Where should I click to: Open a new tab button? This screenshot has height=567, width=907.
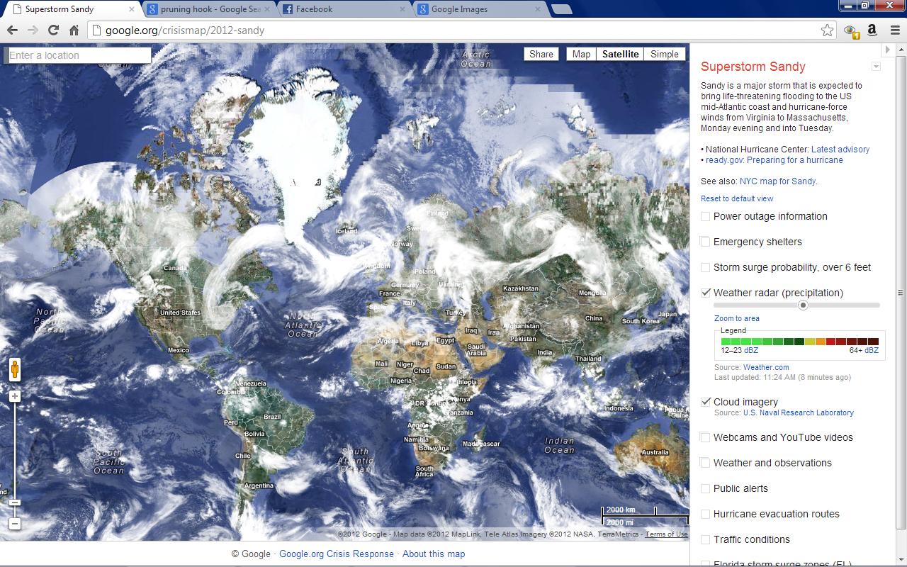coord(561,9)
